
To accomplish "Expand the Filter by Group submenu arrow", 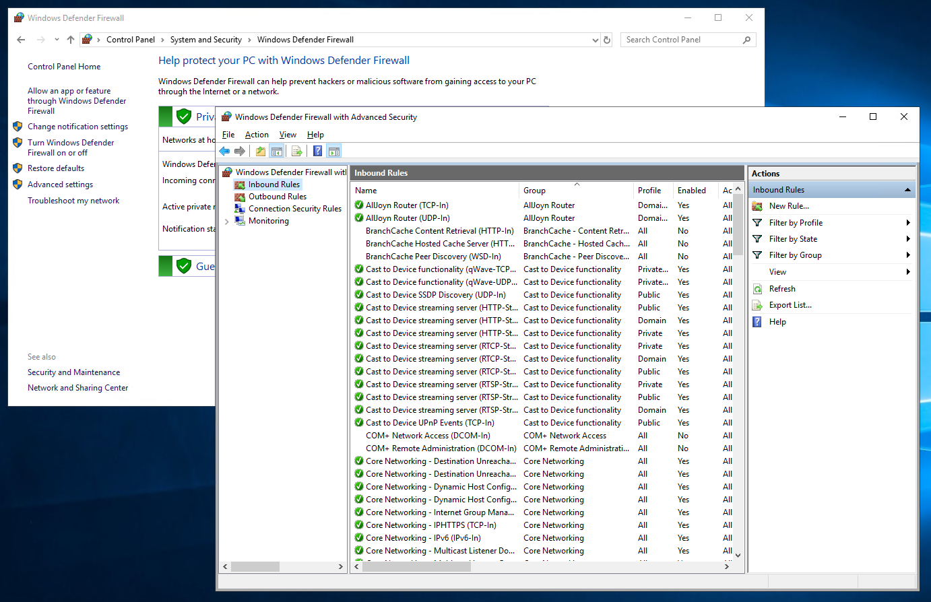I will coord(908,255).
